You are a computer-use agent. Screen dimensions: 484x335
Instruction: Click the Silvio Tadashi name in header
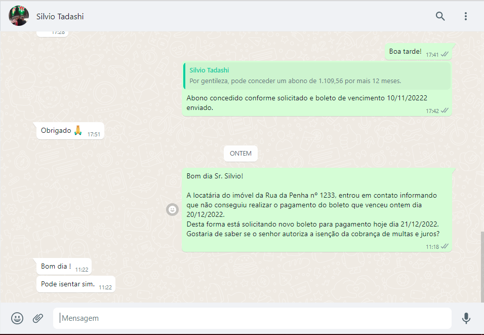pyautogui.click(x=60, y=17)
